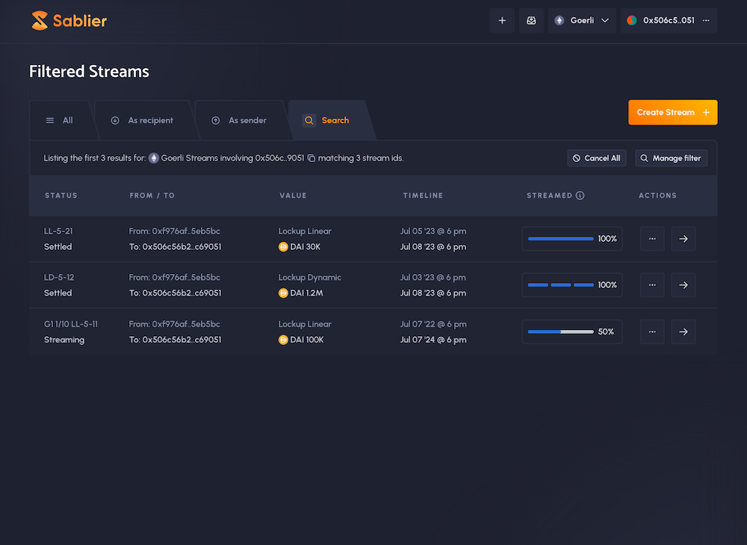Open more options for LL-5-11 streaming row
This screenshot has width=747, height=545.
pyautogui.click(x=652, y=332)
